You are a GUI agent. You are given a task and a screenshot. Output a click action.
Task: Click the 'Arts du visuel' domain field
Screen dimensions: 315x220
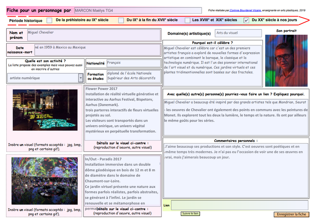pyautogui.click(x=238, y=34)
